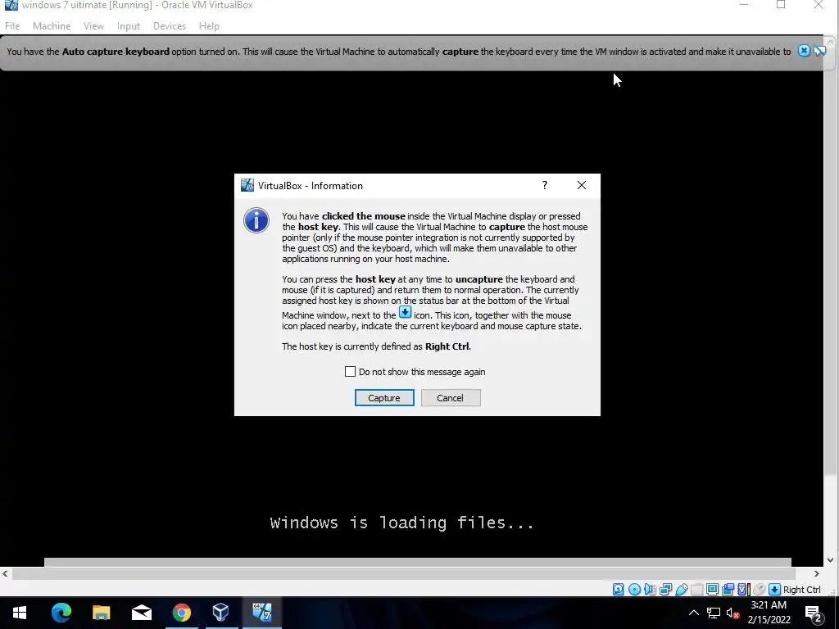Click the Cancel button in the dialog
Viewport: 839px width, 629px height.
(x=451, y=397)
